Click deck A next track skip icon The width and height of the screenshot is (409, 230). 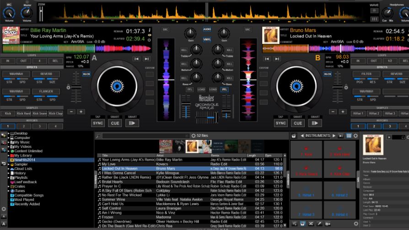click(x=147, y=59)
